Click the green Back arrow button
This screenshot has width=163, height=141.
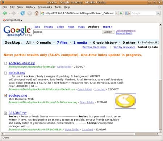click(x=5, y=13)
